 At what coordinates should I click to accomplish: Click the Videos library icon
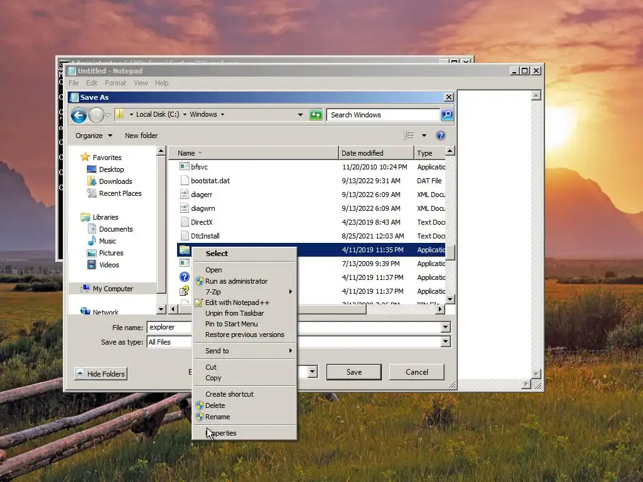92,265
